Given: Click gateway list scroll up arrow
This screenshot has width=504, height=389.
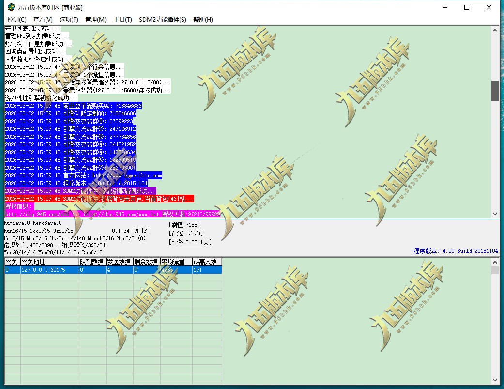Looking at the screenshot, I should (495, 262).
